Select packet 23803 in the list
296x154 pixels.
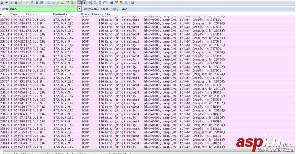coord(147,103)
